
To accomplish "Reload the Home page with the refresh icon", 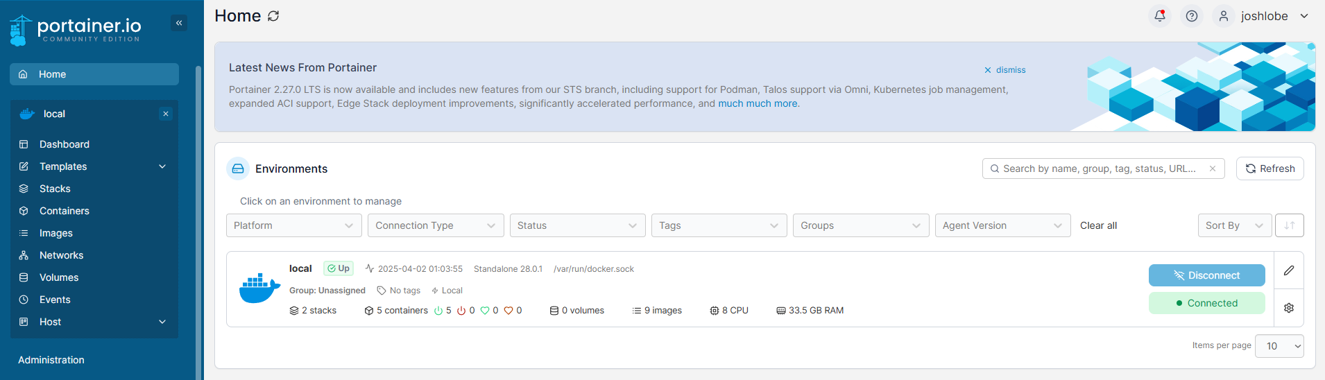I will point(273,16).
